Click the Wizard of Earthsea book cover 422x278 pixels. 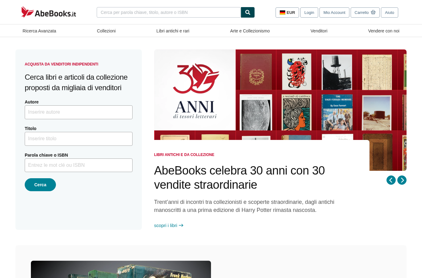[x=297, y=112]
